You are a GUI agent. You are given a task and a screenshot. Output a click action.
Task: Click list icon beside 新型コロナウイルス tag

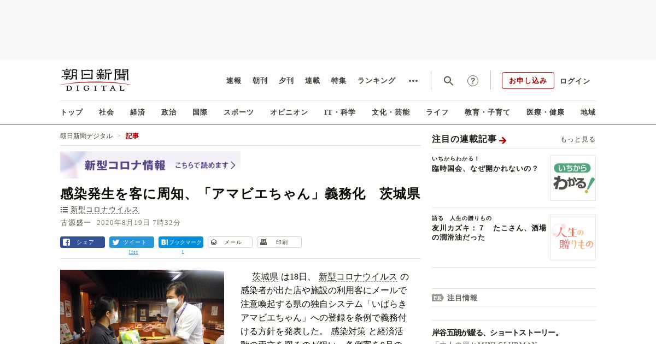(64, 210)
